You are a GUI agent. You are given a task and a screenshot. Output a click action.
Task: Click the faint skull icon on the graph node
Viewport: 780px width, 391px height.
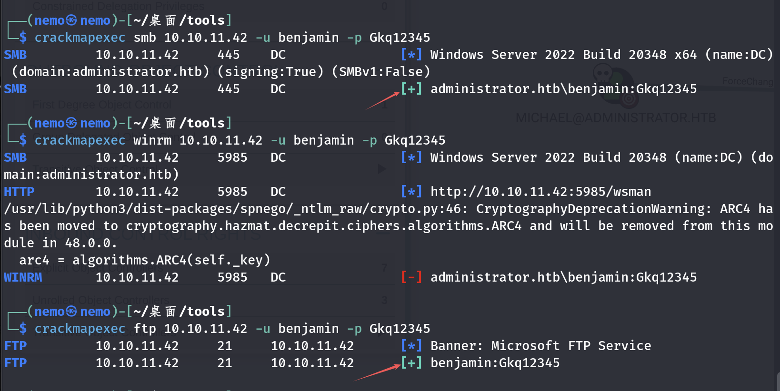pyautogui.click(x=603, y=75)
